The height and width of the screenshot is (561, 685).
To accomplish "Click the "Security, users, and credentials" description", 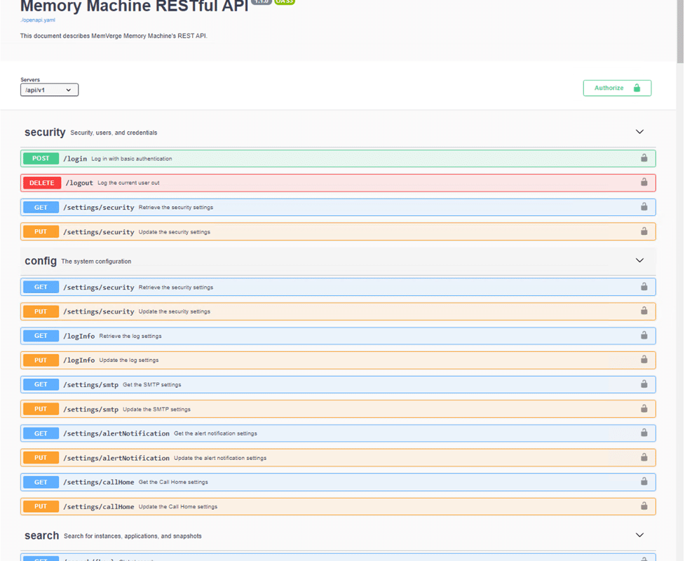I will coord(114,133).
